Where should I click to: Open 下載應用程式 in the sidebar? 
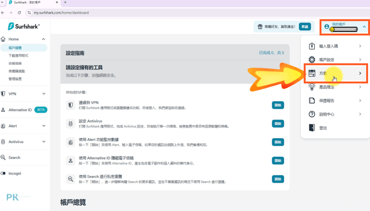(18, 56)
